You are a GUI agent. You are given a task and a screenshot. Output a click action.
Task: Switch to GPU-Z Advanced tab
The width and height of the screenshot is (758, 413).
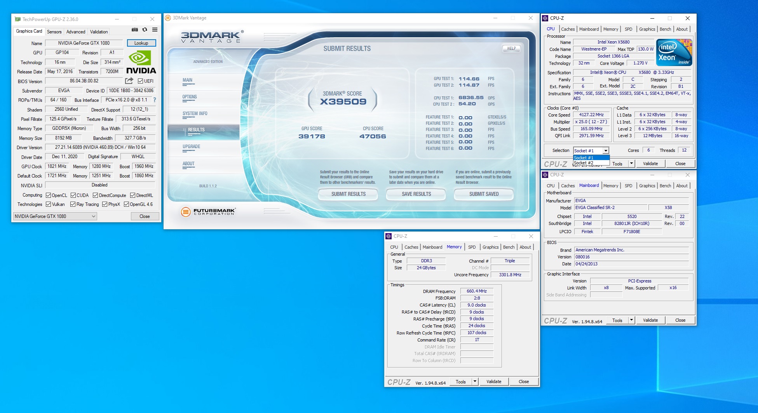76,32
